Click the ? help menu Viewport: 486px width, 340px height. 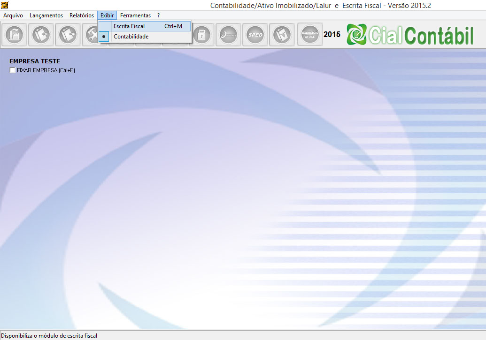pos(159,15)
